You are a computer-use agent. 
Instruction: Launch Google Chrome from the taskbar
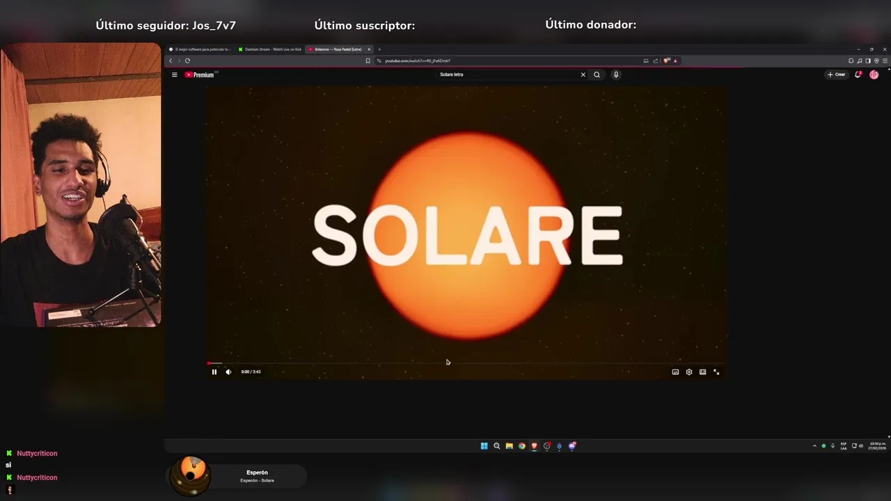(x=521, y=446)
